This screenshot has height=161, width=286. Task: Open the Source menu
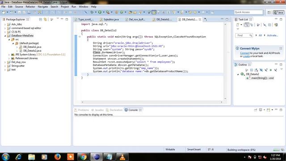click(19, 7)
